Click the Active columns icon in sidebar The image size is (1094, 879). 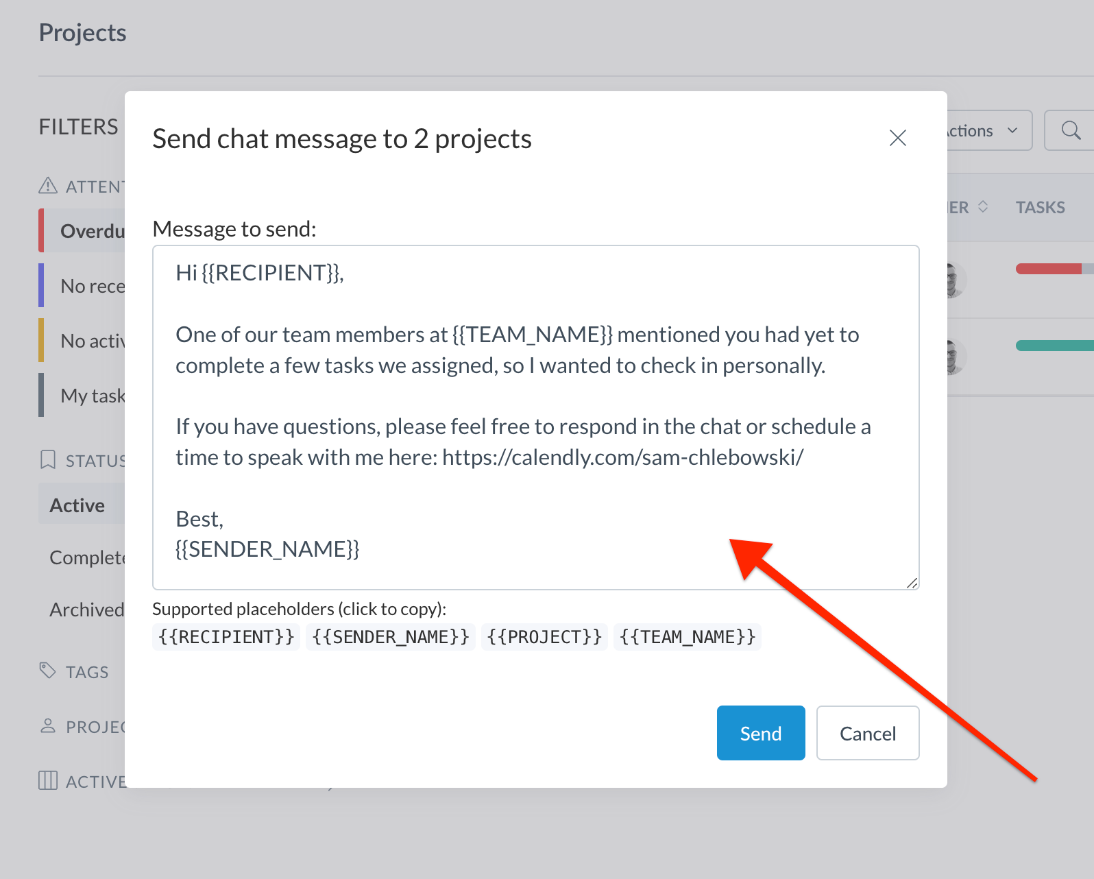coord(47,780)
